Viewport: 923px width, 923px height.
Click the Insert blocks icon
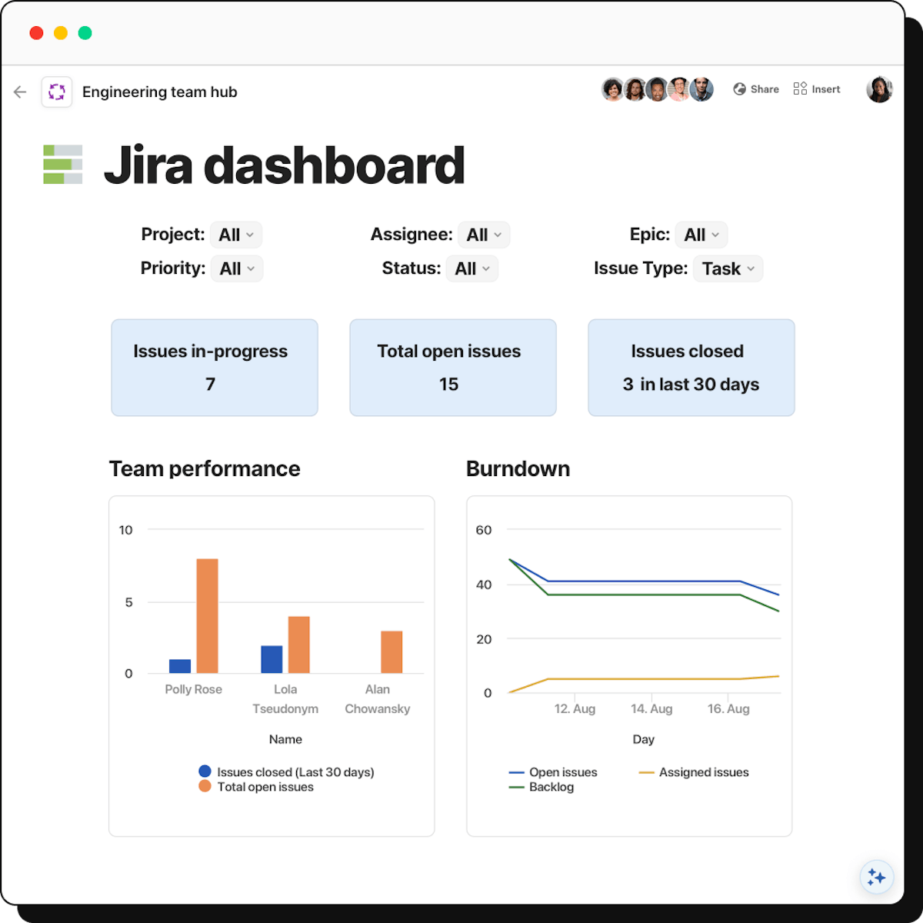coord(800,89)
